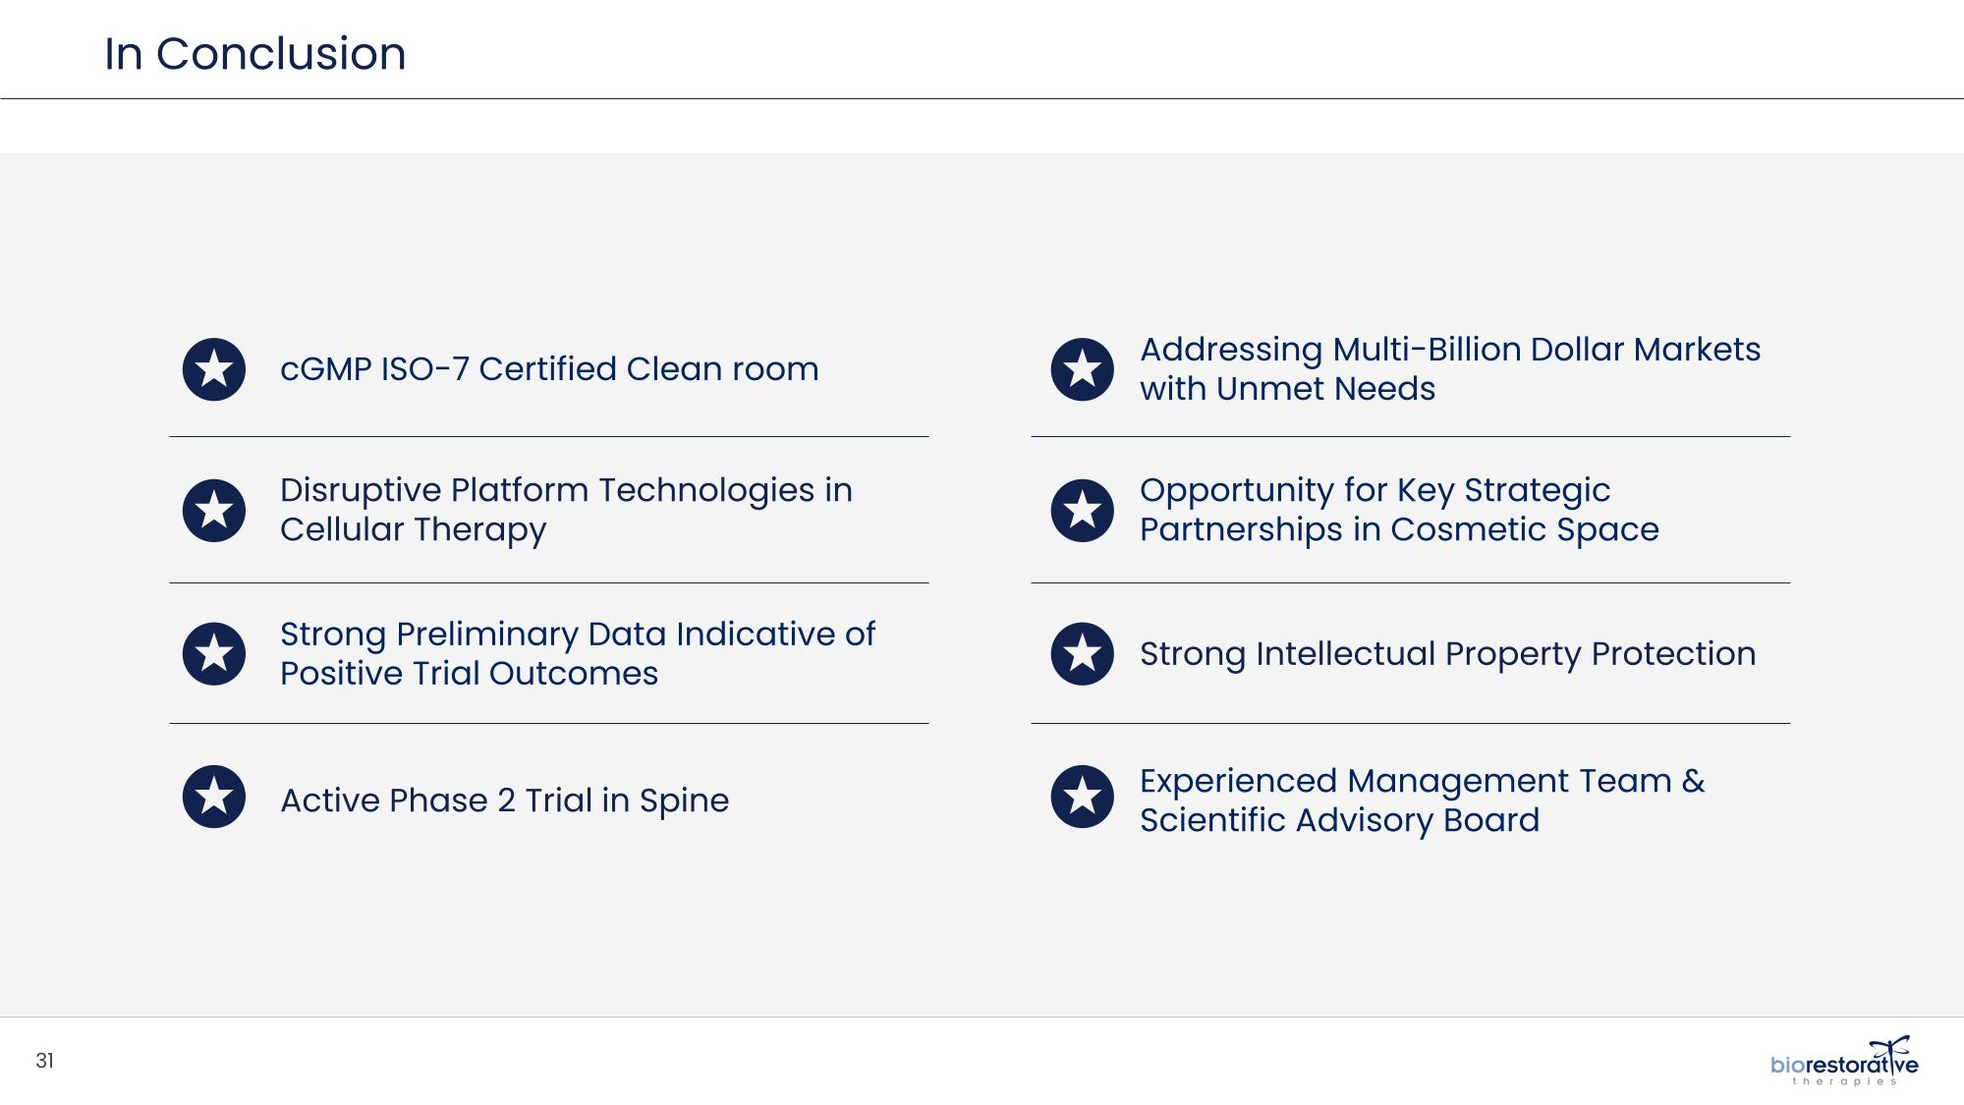
Task: Click the BioRestorative Therapies logo
Action: pos(1843,1066)
